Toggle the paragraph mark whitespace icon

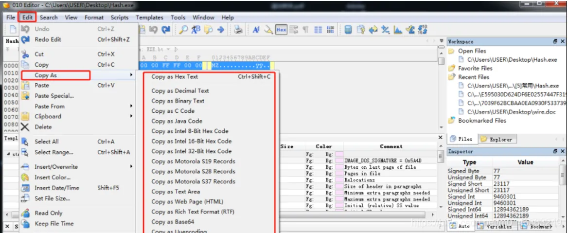click(x=305, y=30)
